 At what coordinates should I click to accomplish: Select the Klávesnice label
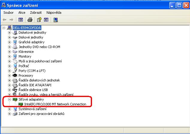click(26, 52)
